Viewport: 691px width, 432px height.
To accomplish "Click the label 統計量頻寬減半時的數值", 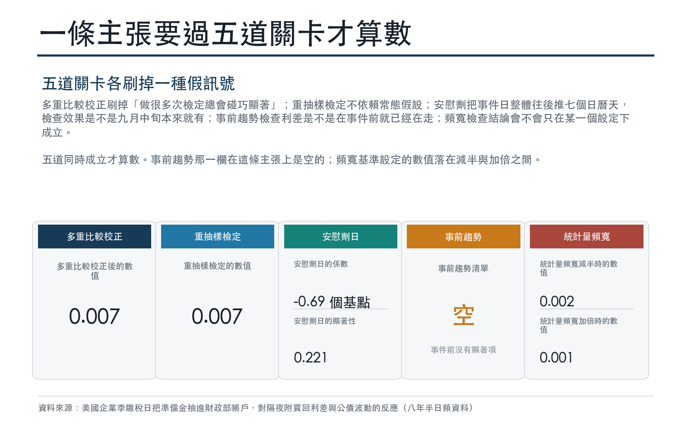I will pos(579,268).
